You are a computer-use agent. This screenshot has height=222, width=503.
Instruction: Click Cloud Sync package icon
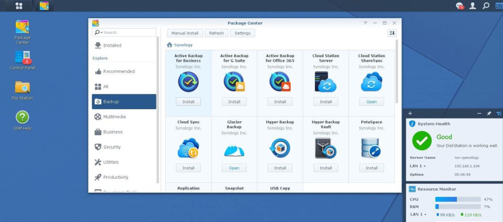click(188, 148)
